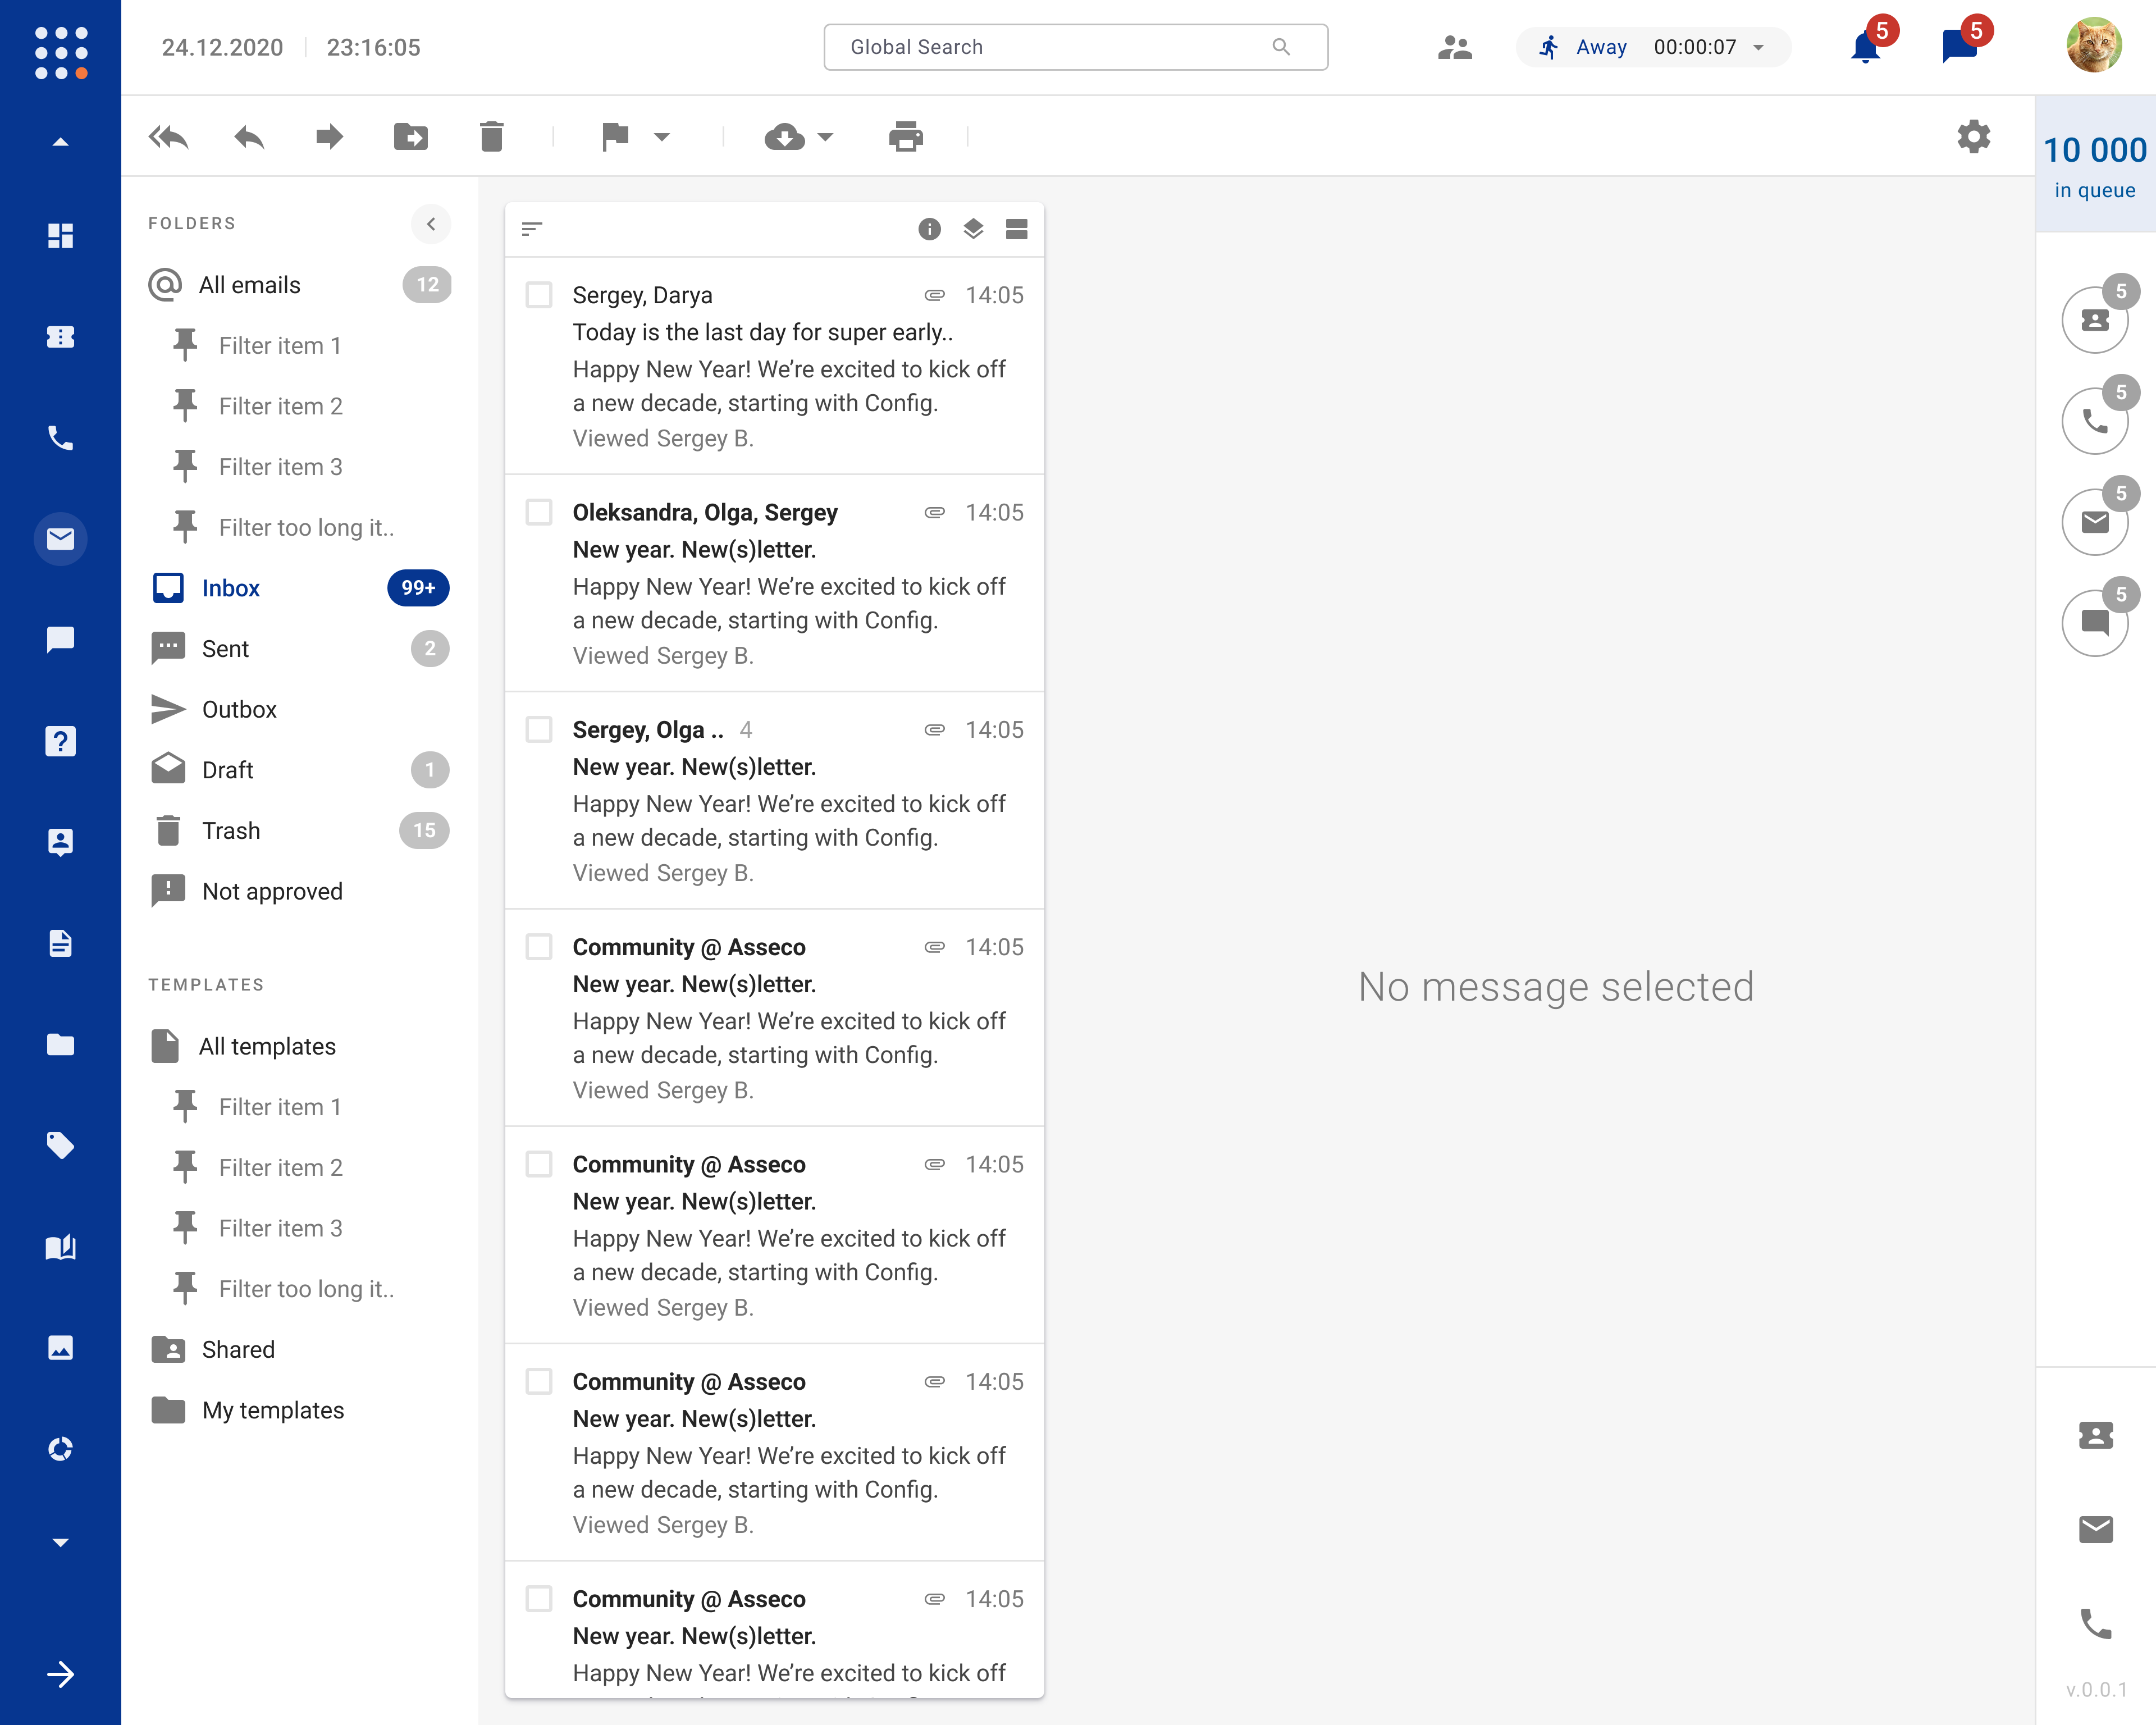Check the Sergey, Darya email checkbox
Viewport: 2156px width, 1725px height.
[x=539, y=295]
